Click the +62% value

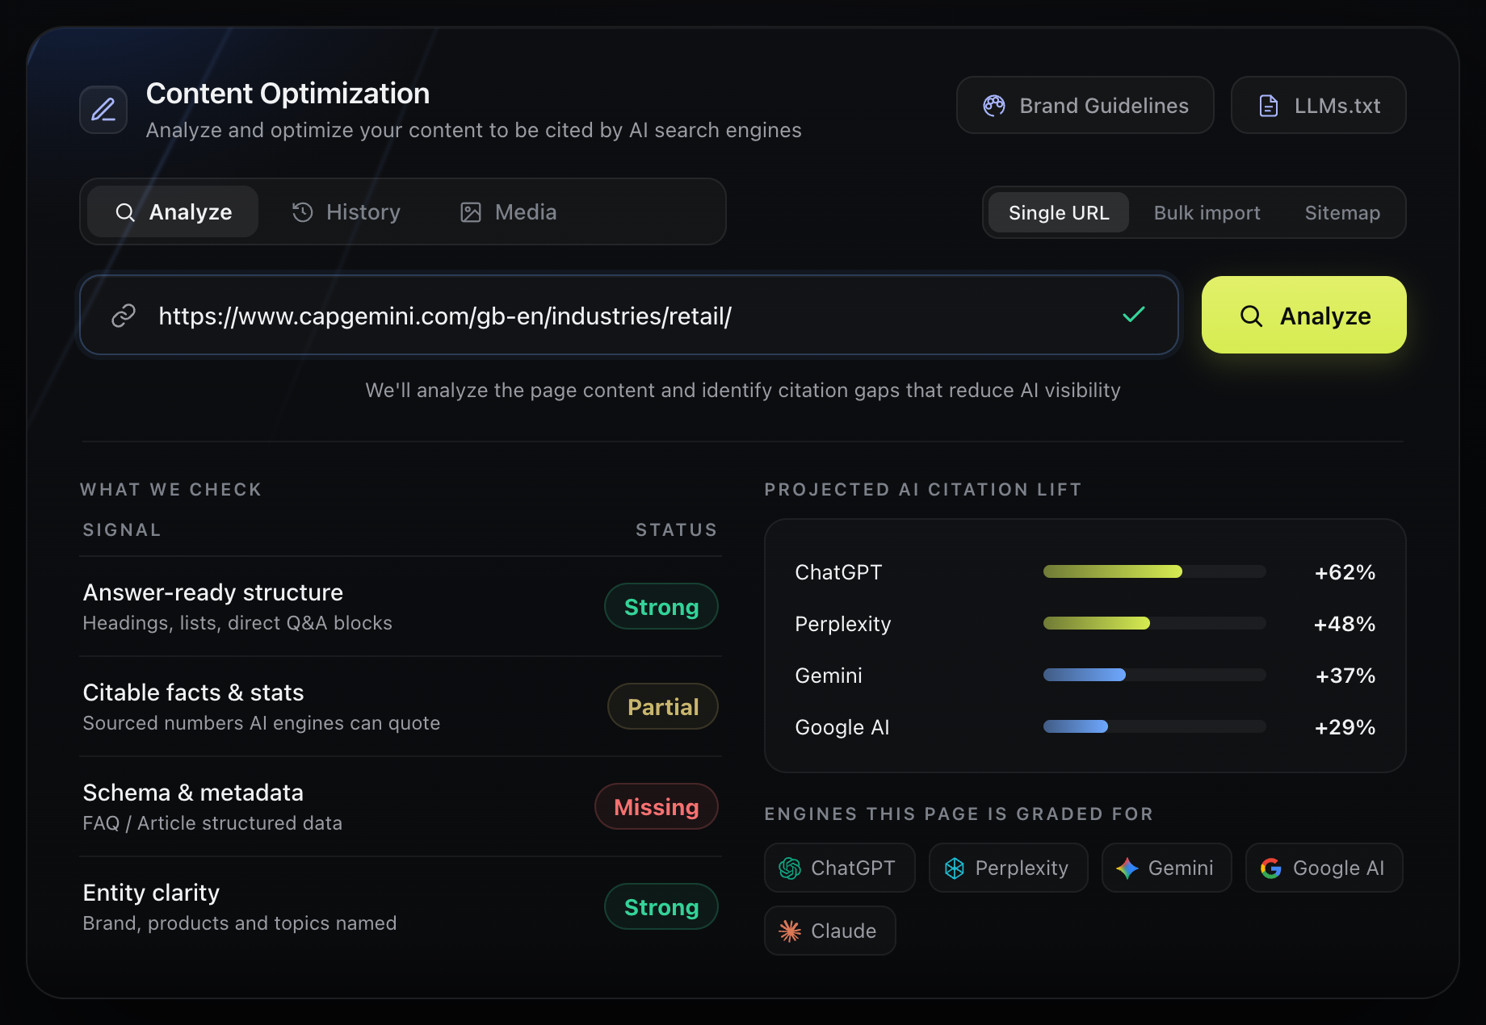coord(1345,572)
